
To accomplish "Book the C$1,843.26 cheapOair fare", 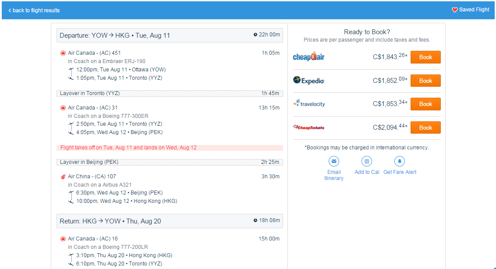I will point(425,57).
